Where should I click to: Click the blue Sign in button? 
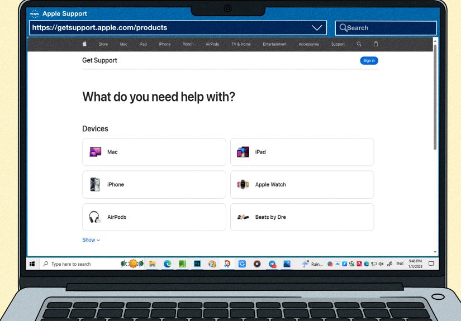(x=369, y=60)
